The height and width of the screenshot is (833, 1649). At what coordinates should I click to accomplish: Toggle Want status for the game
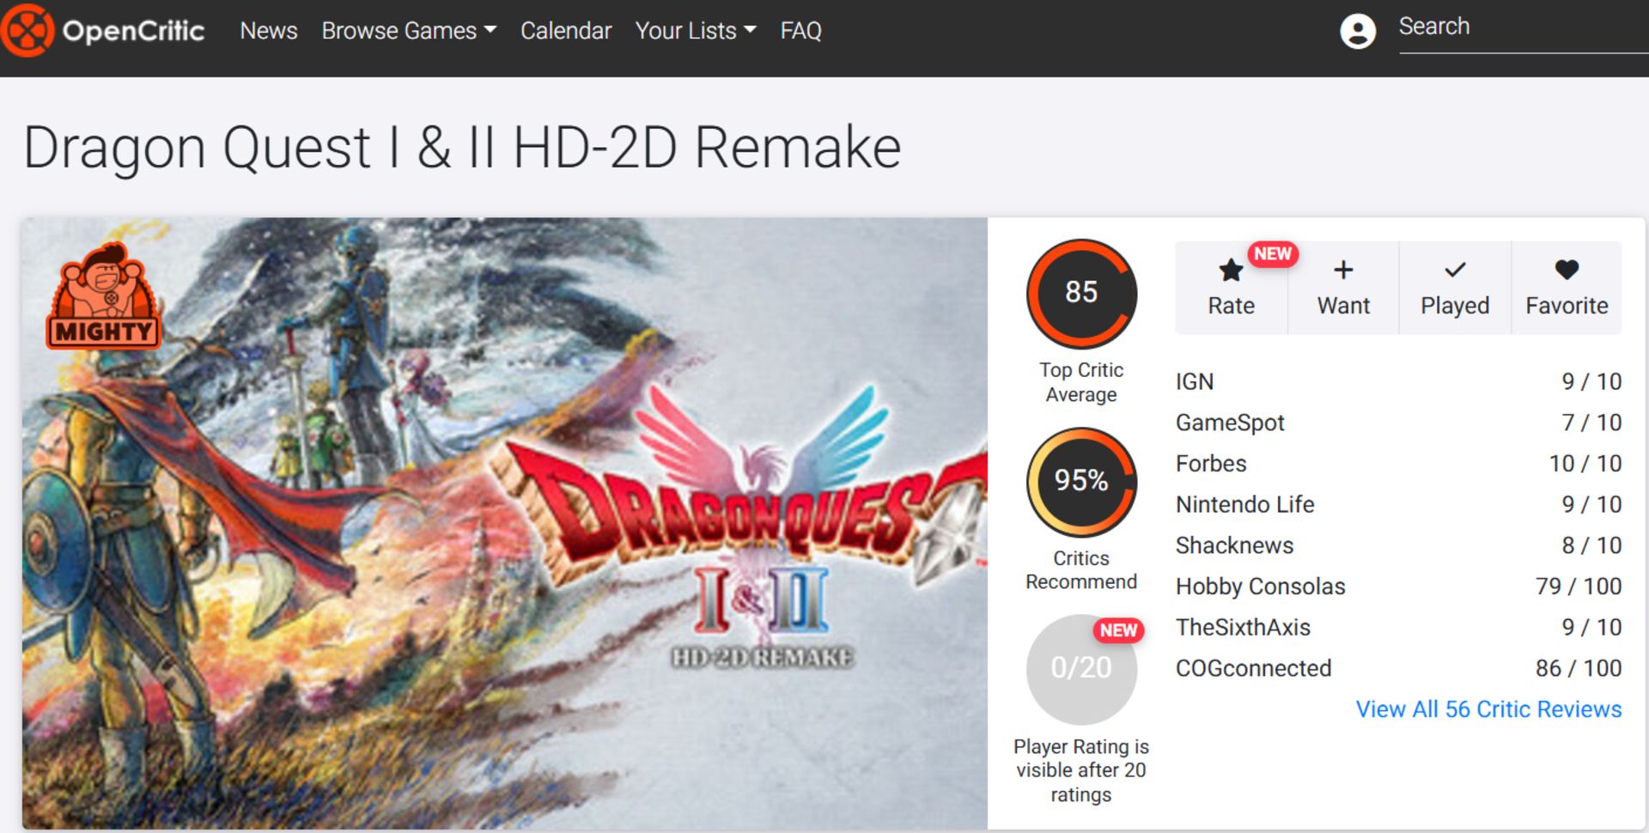coord(1342,288)
